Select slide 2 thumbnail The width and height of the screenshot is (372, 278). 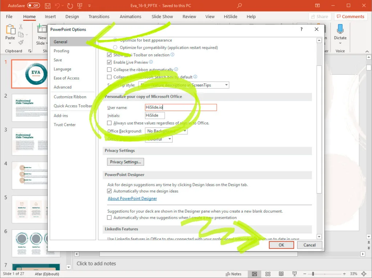pyautogui.click(x=30, y=108)
